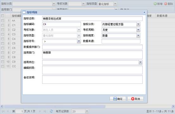Screen dimensions: 175x114
Task: Open the background 考核对象 filter dropdown
Action: click(83, 4)
